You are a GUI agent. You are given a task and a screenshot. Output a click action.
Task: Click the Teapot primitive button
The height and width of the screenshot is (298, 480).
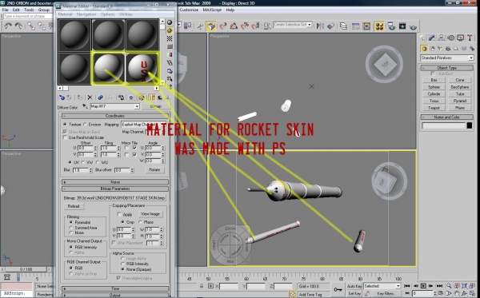coord(434,108)
